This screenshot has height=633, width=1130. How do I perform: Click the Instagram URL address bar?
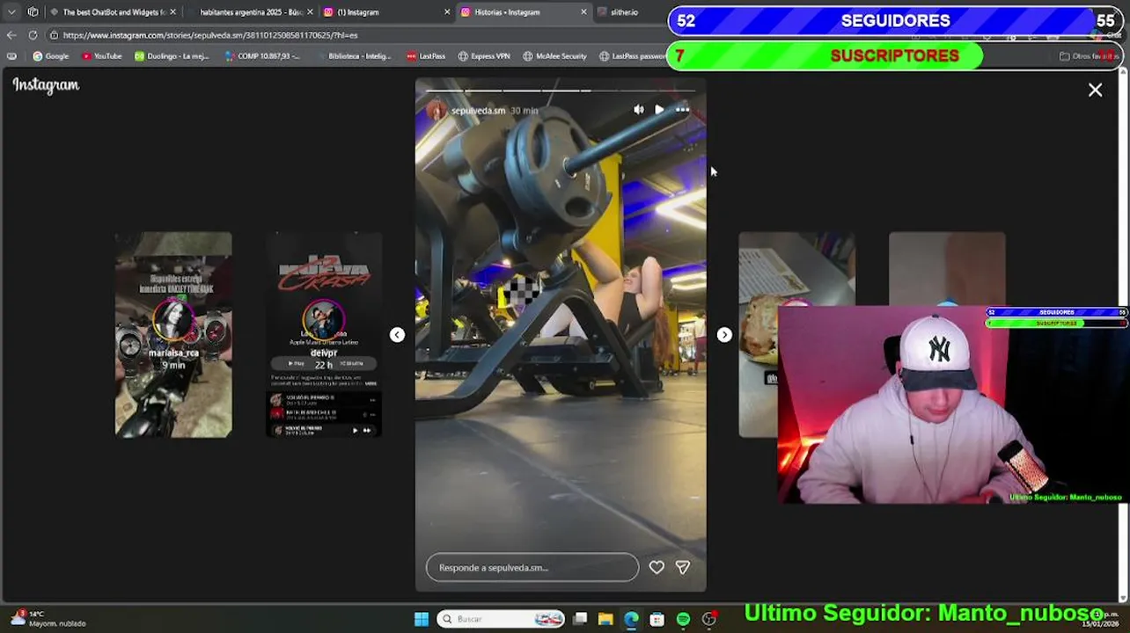click(352, 35)
